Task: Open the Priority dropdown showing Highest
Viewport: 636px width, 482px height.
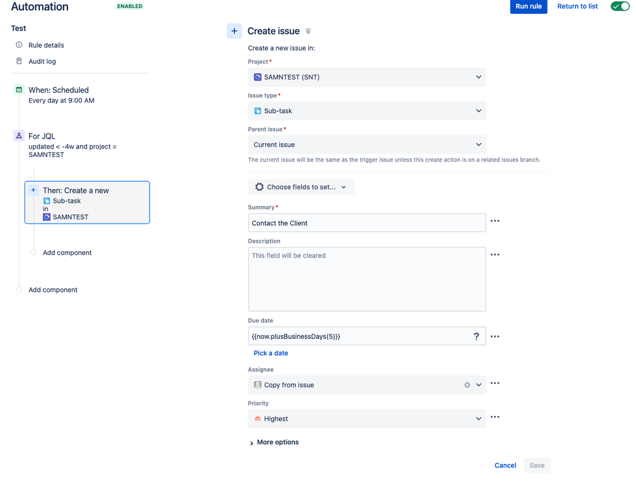Action: click(367, 419)
